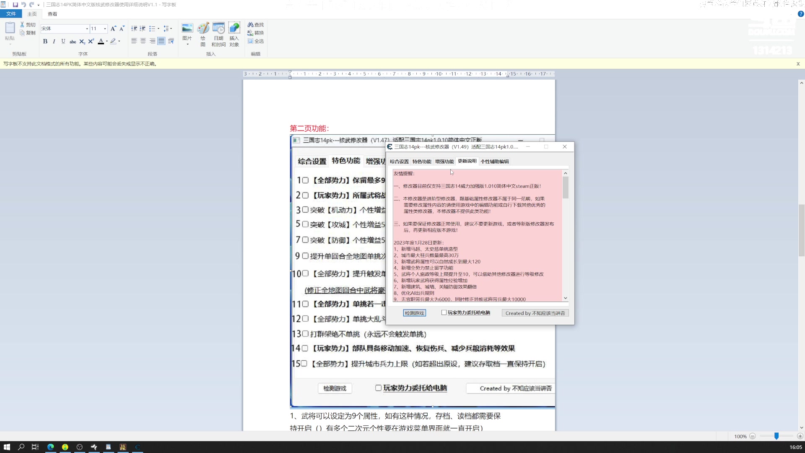Select all content with 全选

255,41
